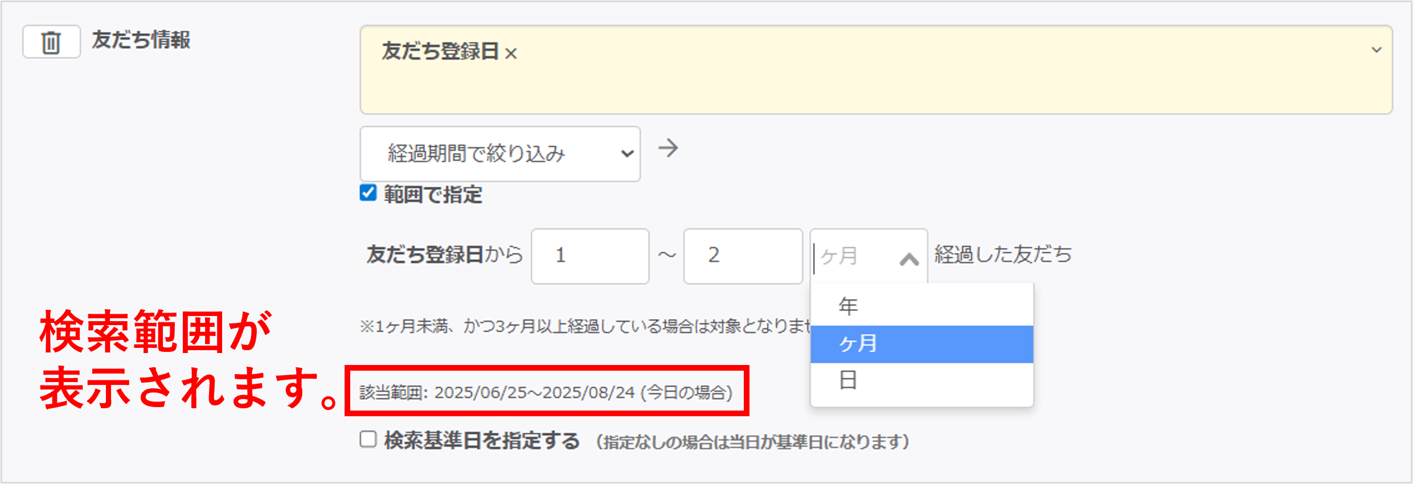The height and width of the screenshot is (484, 1413).
Task: Uncheck the 範囲で指定 checkbox
Action: (368, 193)
